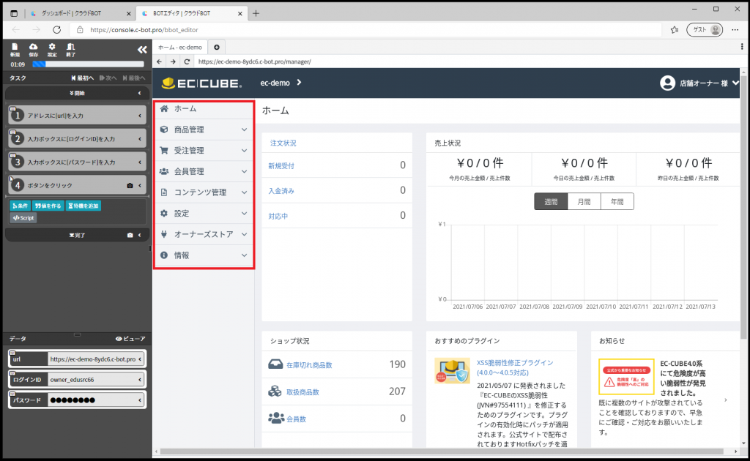Select the ホーム - ec-demo virtual browser tab

tap(180, 48)
